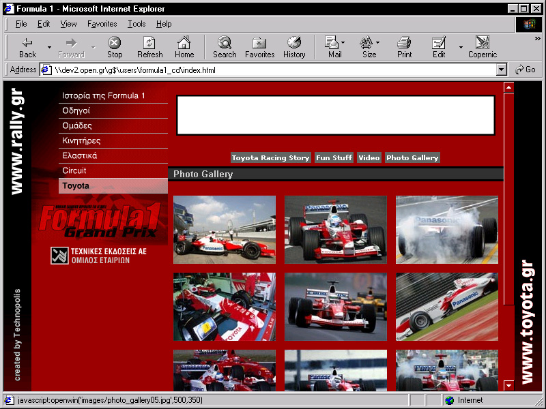Select the Toyota sidebar item
The height and width of the screenshot is (409, 546).
coord(113,185)
